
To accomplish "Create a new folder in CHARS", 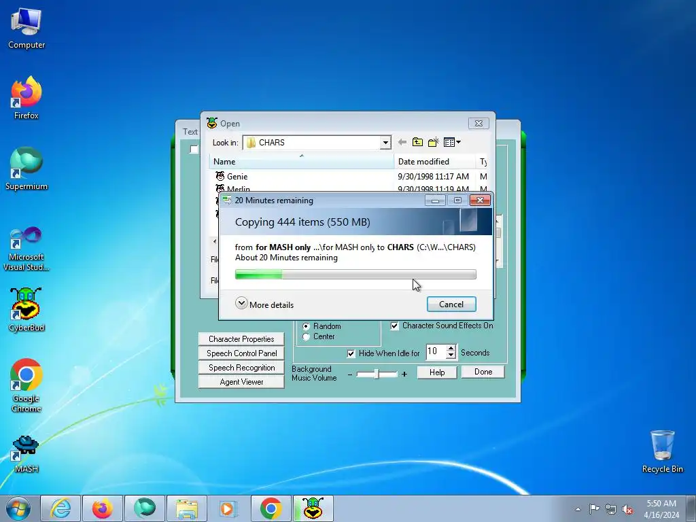I will 434,143.
